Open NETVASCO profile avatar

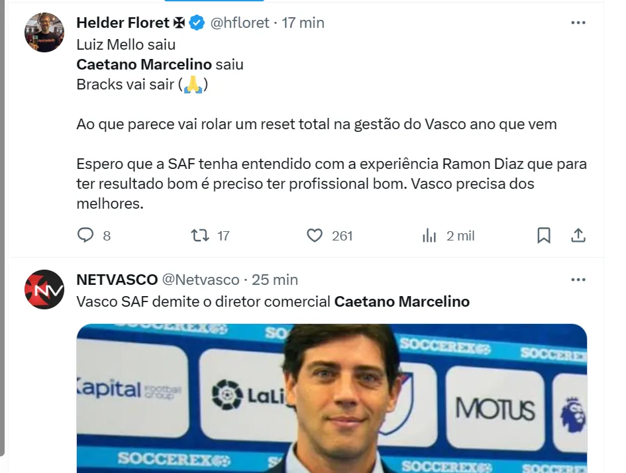point(44,289)
